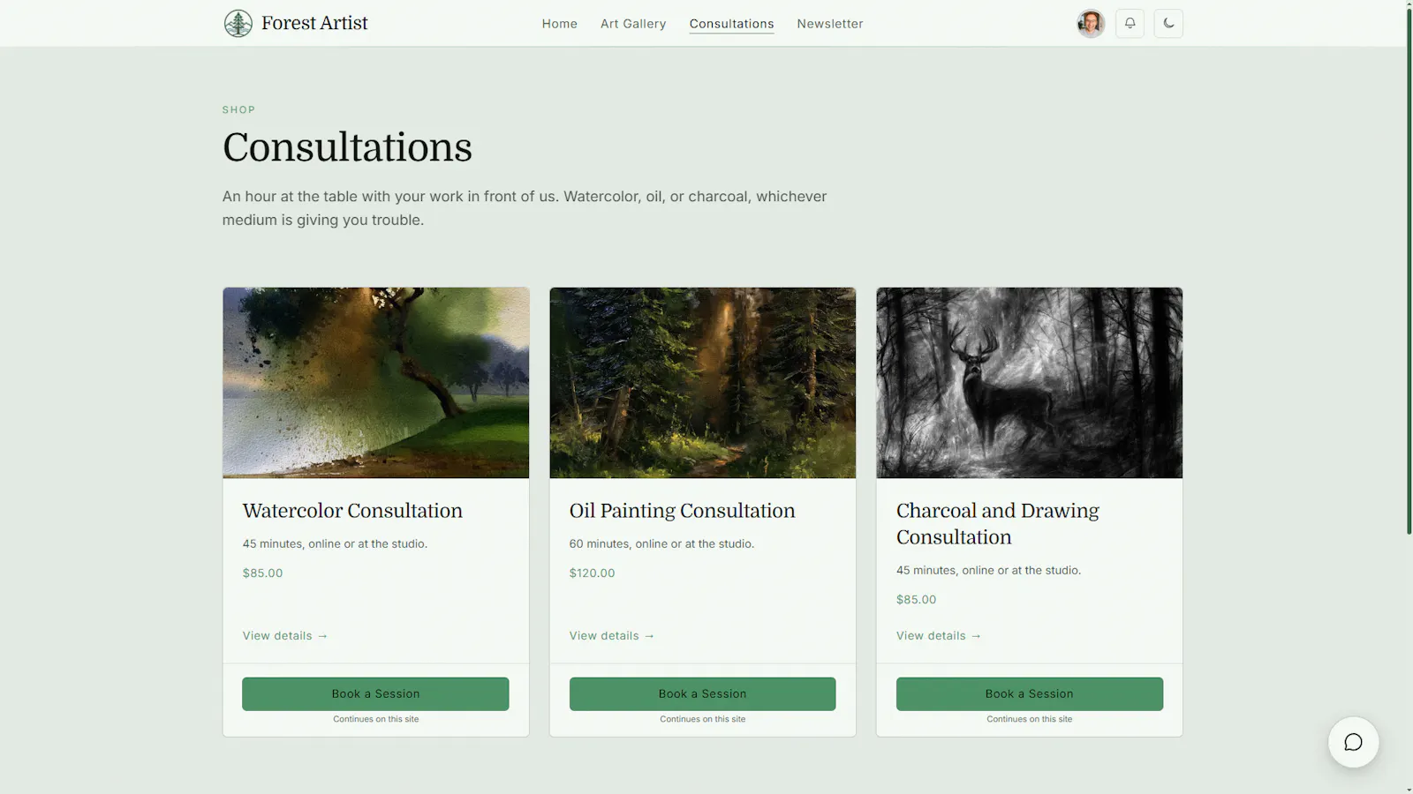Click the Charcoal and Drawing Consultation title
The height and width of the screenshot is (794, 1413).
click(998, 524)
